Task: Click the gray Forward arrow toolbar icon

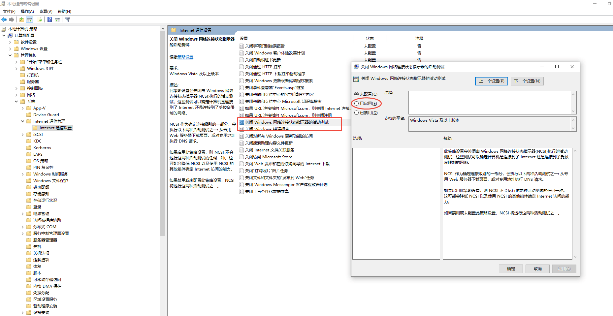Action: click(12, 19)
